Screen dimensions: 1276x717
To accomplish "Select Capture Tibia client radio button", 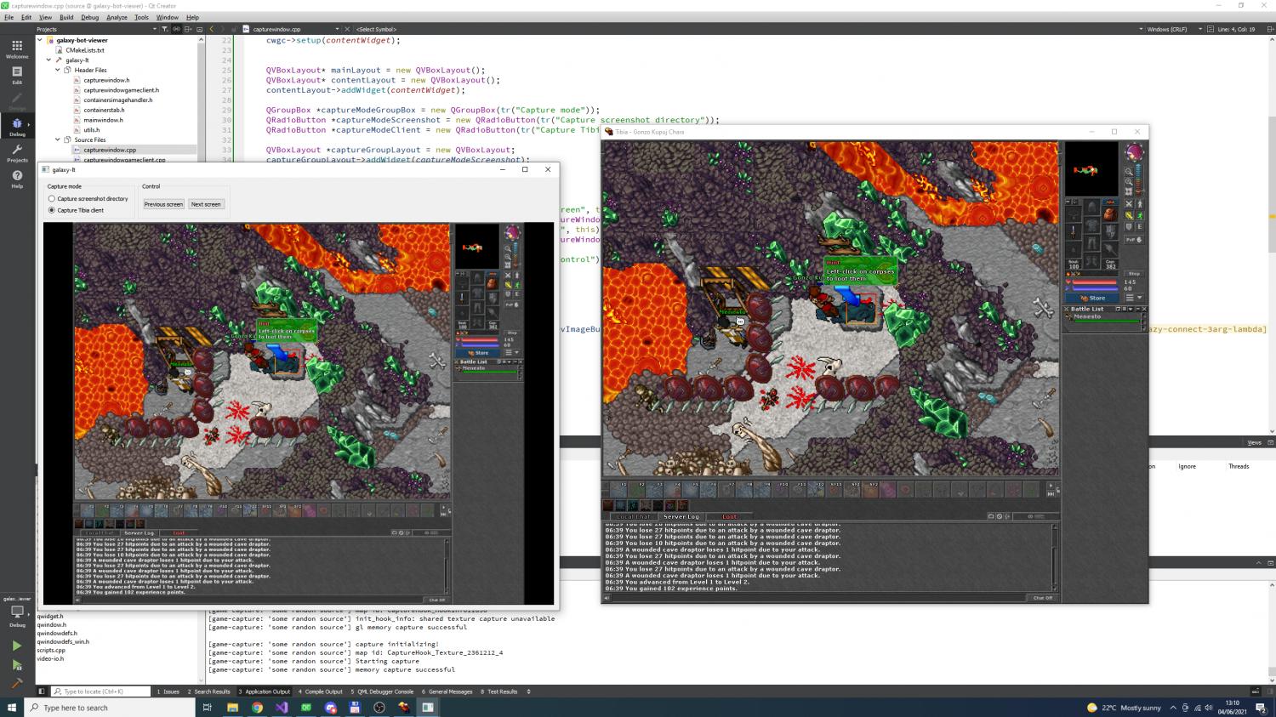I will click(x=52, y=210).
